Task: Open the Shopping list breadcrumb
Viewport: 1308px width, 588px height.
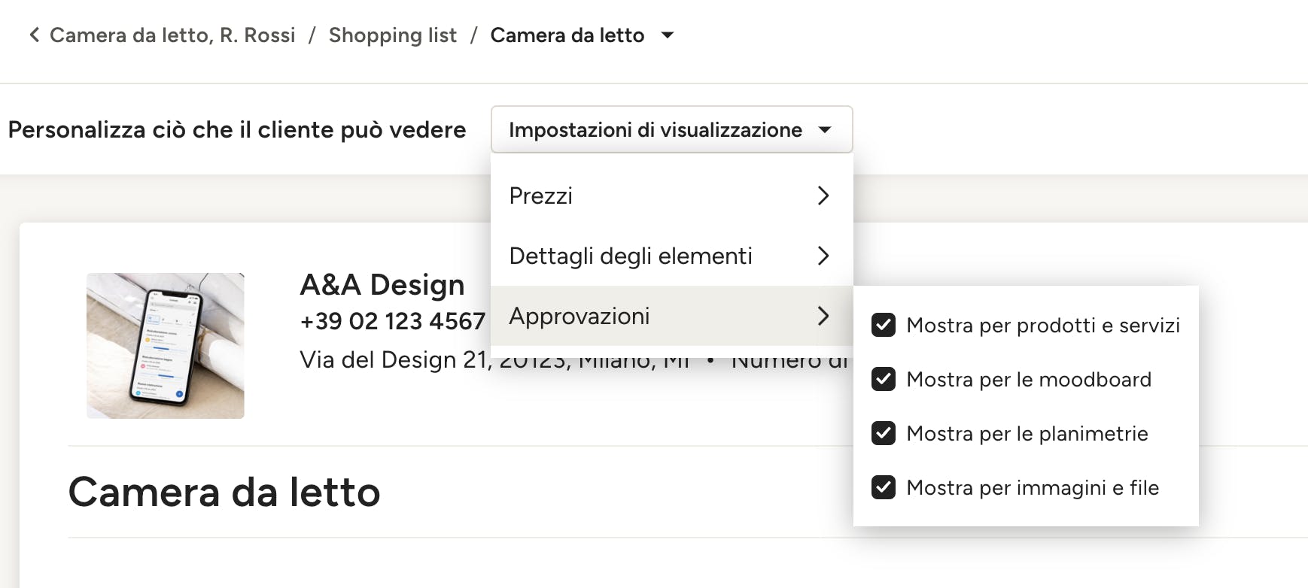Action: [x=392, y=35]
